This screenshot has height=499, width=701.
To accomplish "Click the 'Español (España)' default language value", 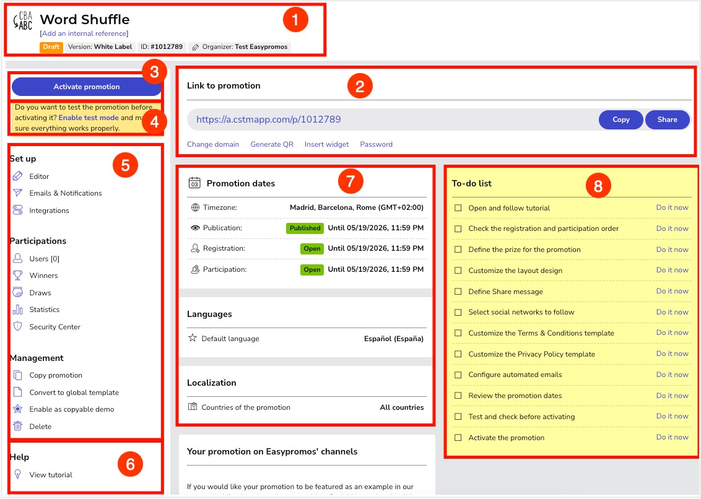I will click(394, 339).
